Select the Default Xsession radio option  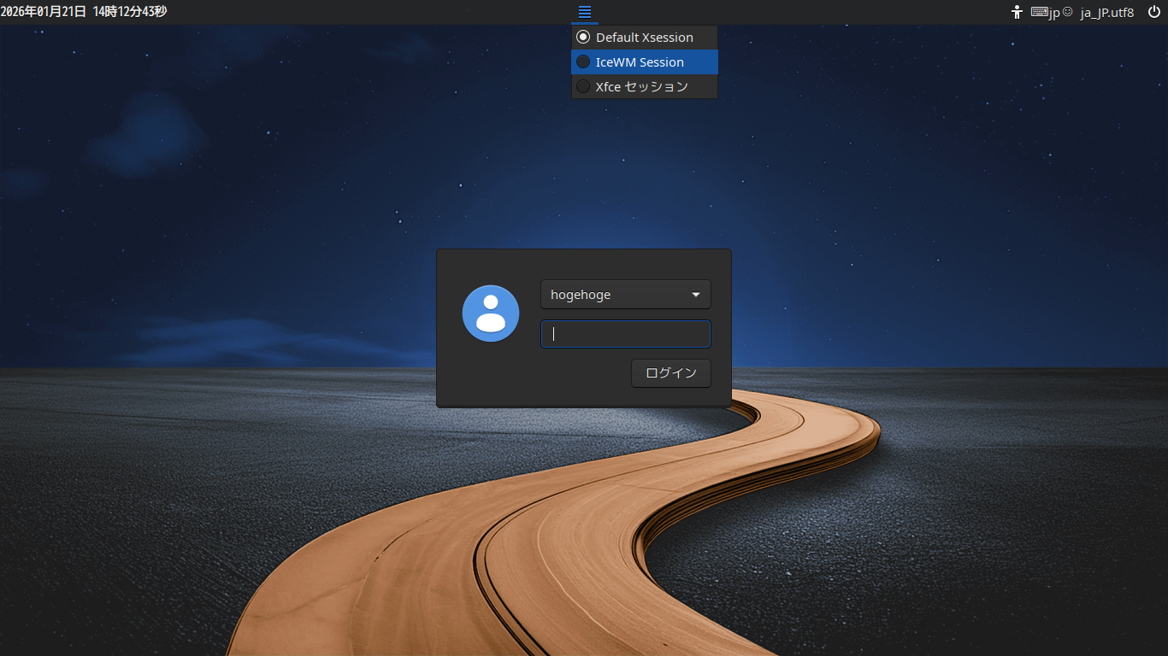[x=645, y=38]
